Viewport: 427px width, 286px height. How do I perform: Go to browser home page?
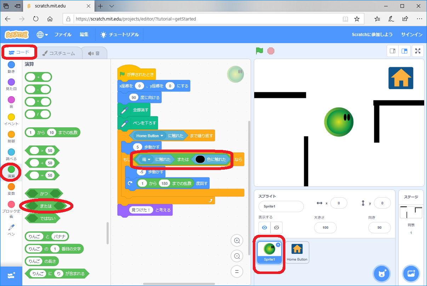point(50,19)
